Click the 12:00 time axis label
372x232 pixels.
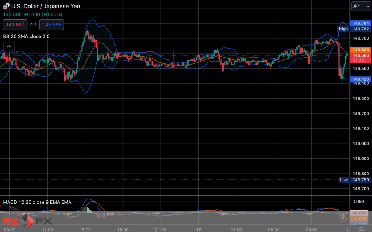click(47, 229)
